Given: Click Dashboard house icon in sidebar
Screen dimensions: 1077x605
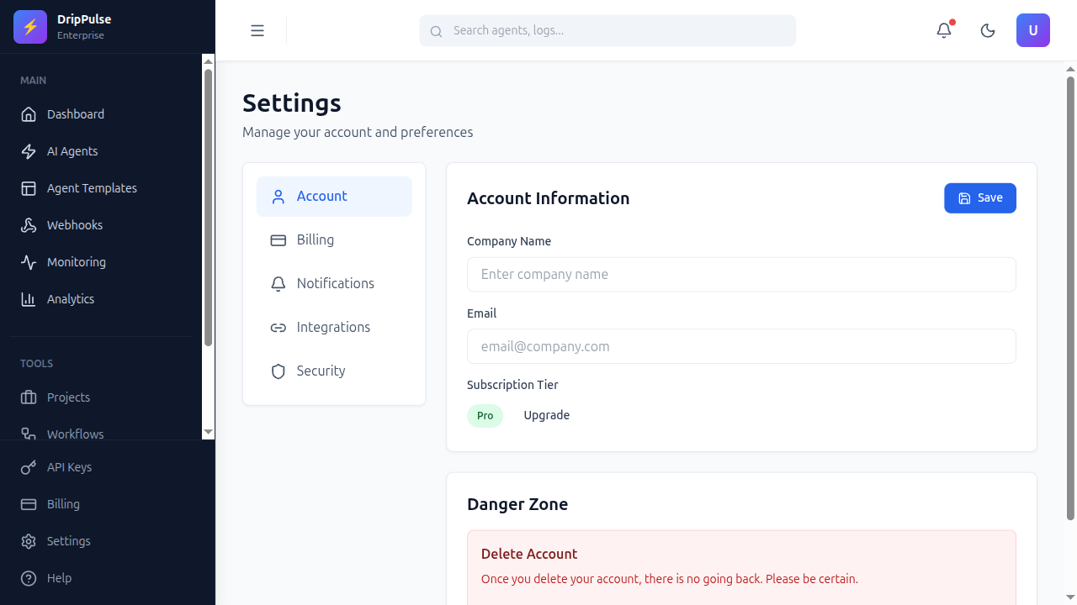Looking at the screenshot, I should (29, 114).
